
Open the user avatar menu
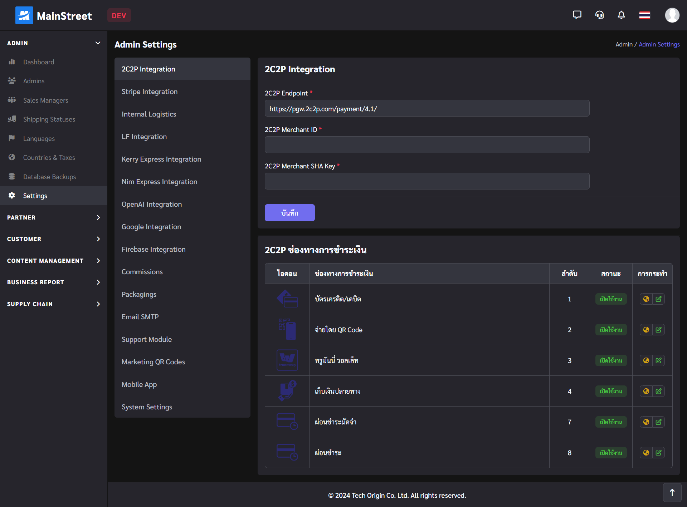672,15
